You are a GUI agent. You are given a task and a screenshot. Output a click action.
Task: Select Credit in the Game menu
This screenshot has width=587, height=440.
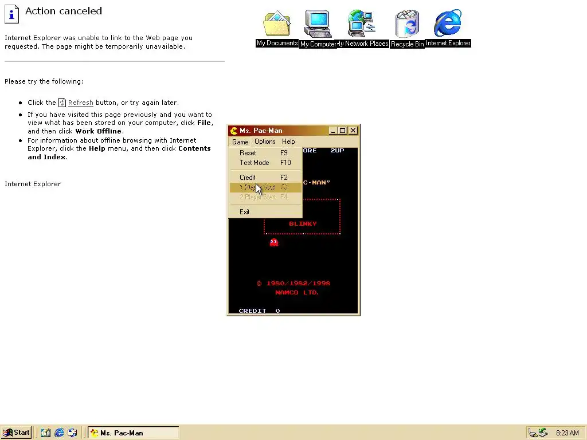click(265, 178)
